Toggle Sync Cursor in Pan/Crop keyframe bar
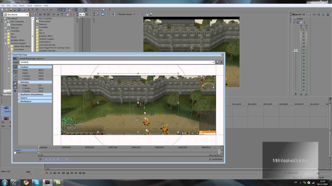Viewport: 332px width, 186px height. (x=40, y=159)
